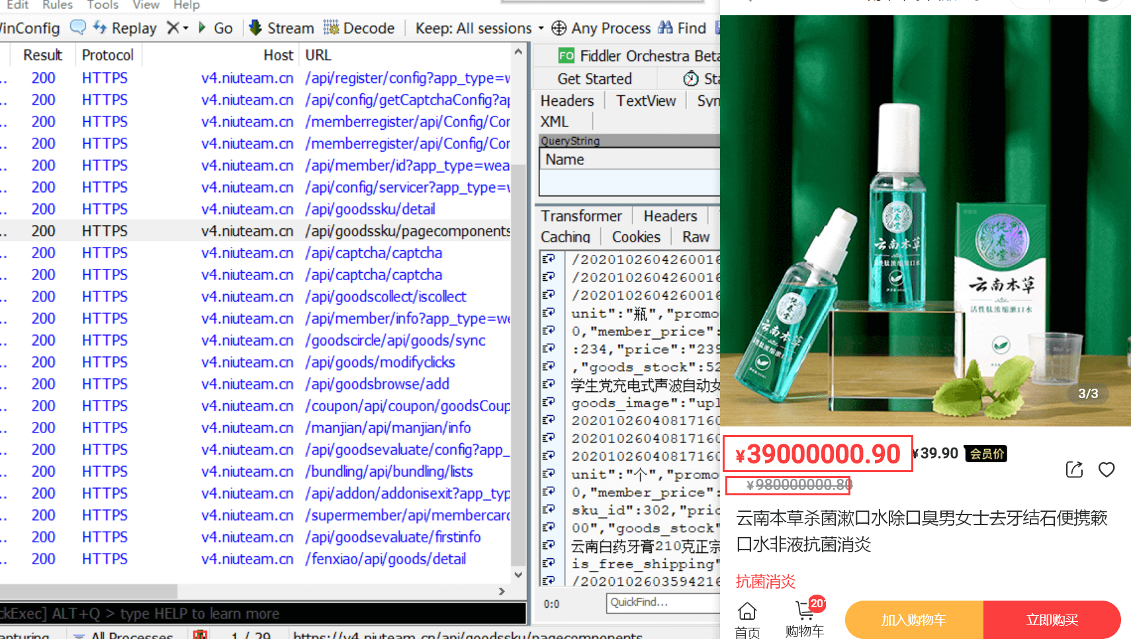Switch to the TextView inspector tab
Screen dimensions: 1131x639
tap(646, 101)
